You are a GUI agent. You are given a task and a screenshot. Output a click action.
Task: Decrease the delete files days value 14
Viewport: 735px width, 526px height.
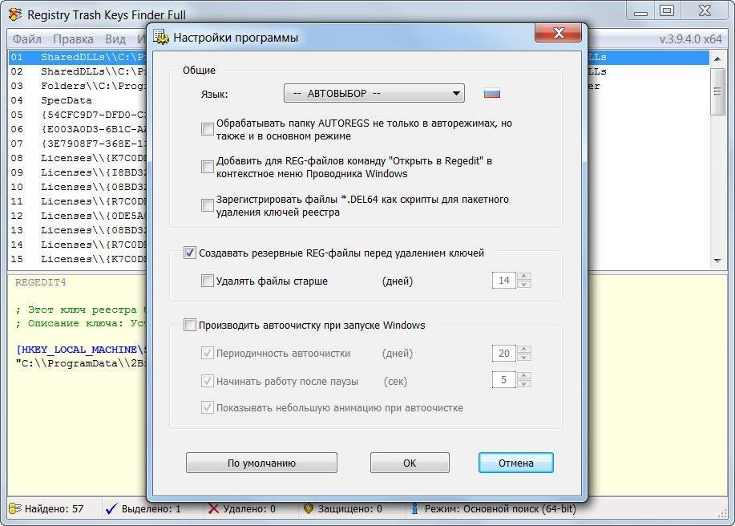(x=524, y=284)
